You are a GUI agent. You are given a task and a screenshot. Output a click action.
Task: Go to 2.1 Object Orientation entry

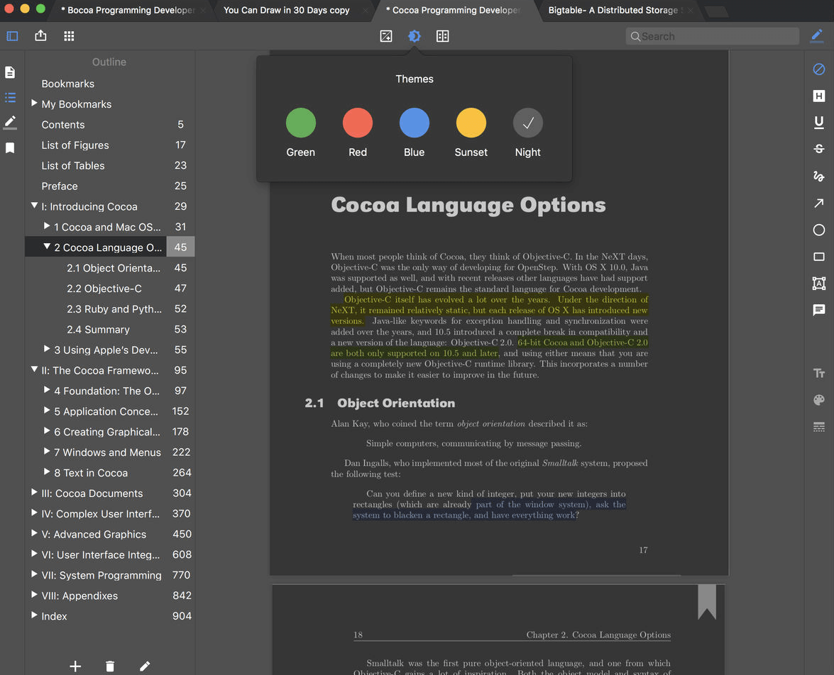coord(109,268)
